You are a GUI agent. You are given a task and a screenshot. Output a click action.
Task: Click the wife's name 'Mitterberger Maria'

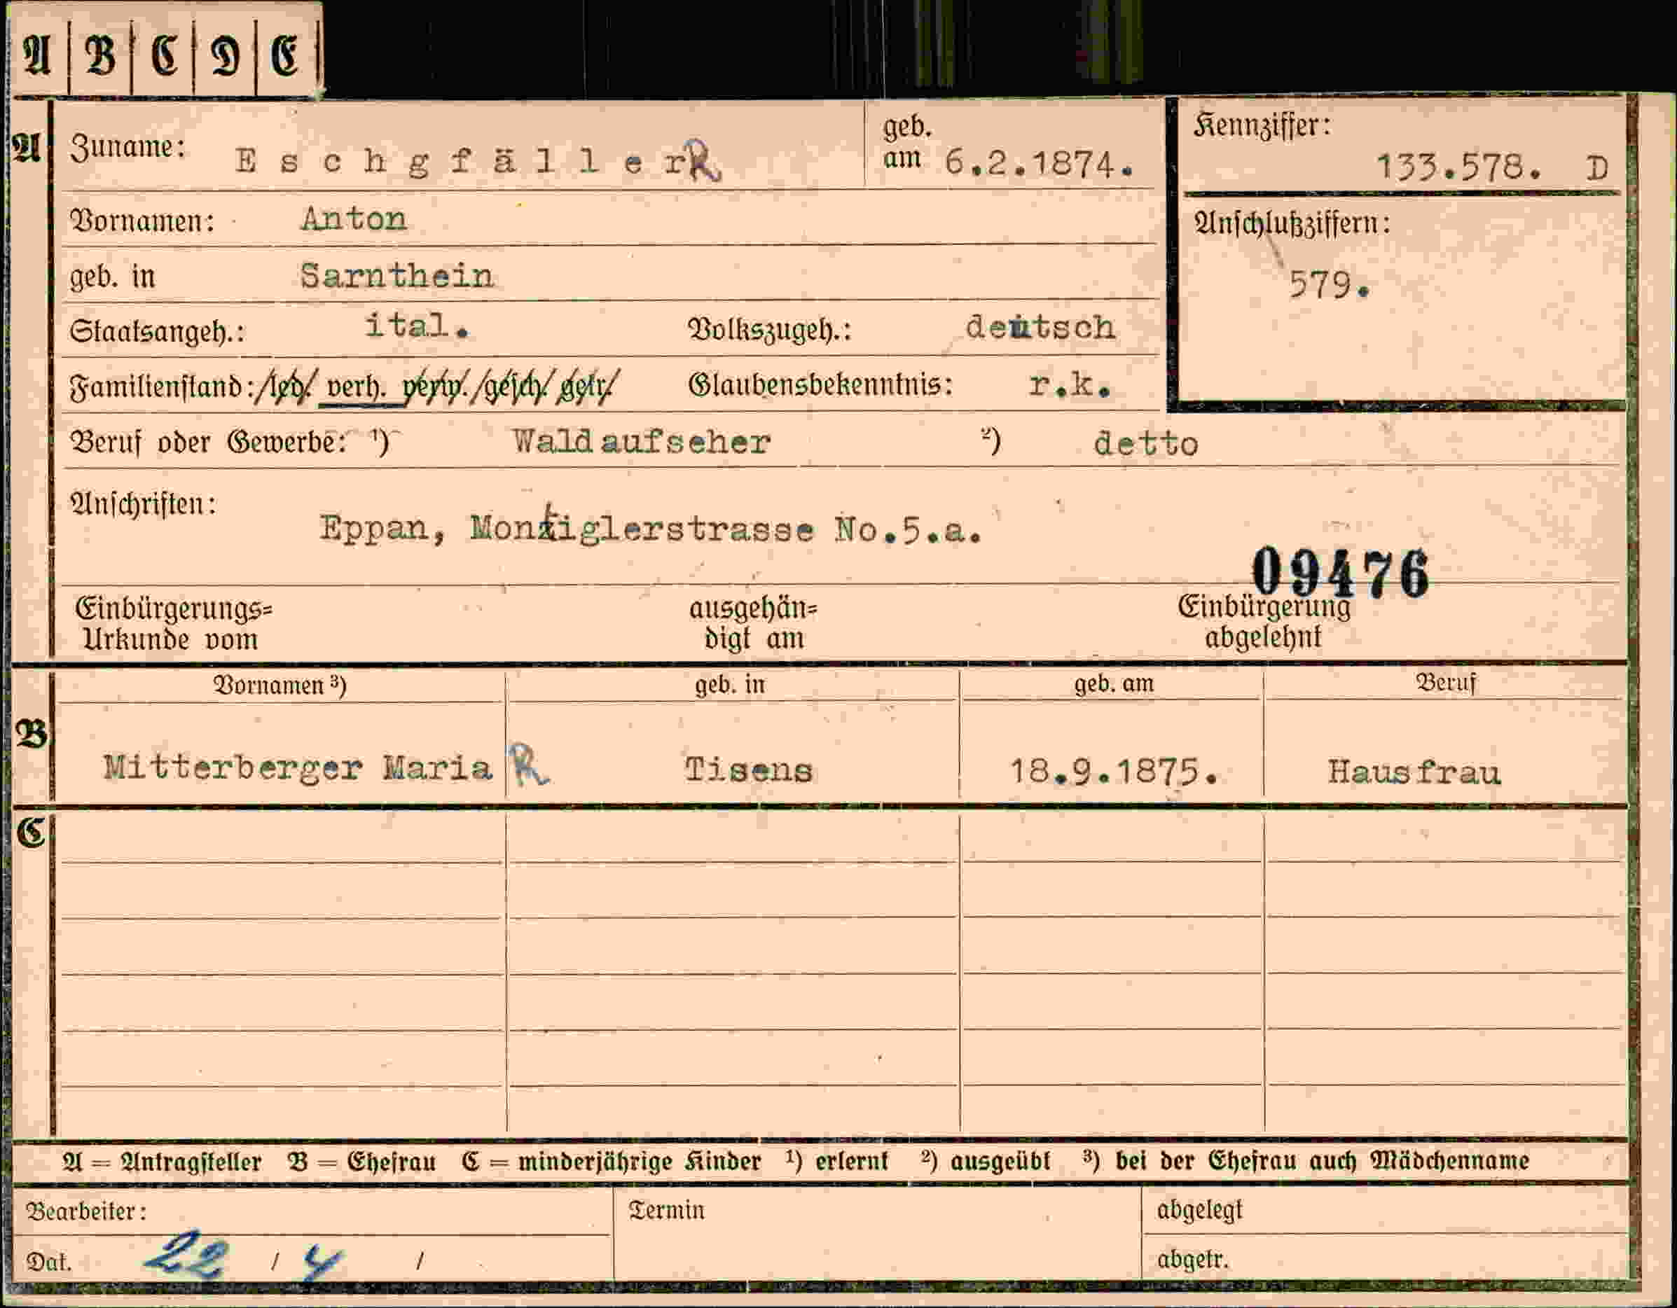(298, 767)
